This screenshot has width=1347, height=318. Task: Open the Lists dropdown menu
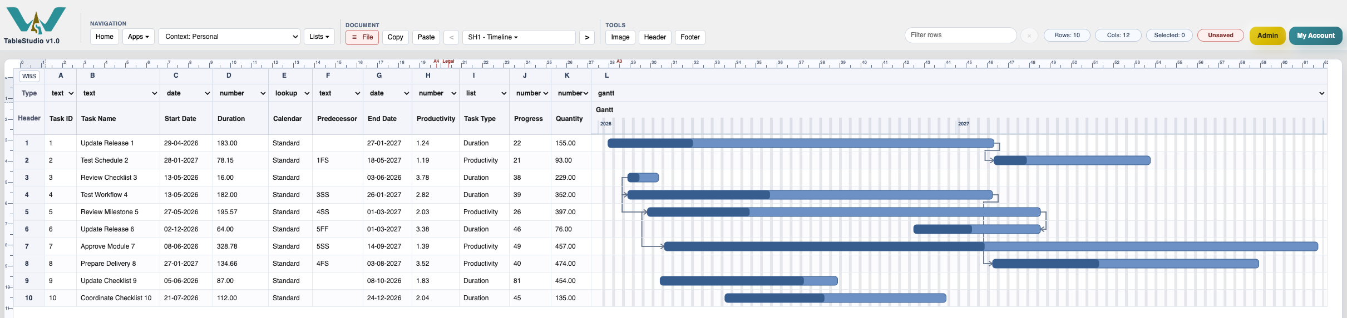point(319,37)
